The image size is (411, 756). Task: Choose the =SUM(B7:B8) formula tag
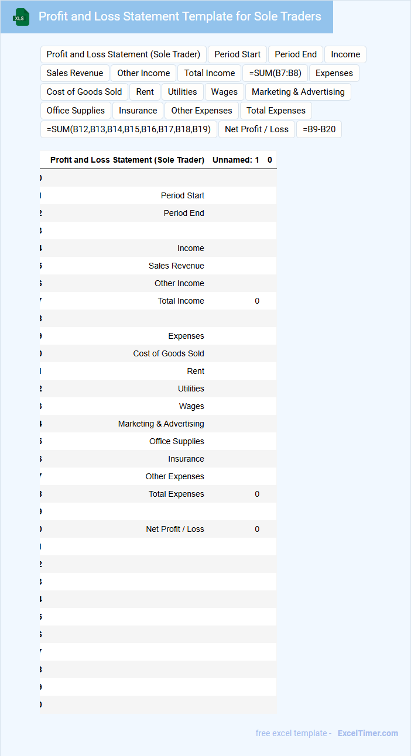[x=275, y=73]
